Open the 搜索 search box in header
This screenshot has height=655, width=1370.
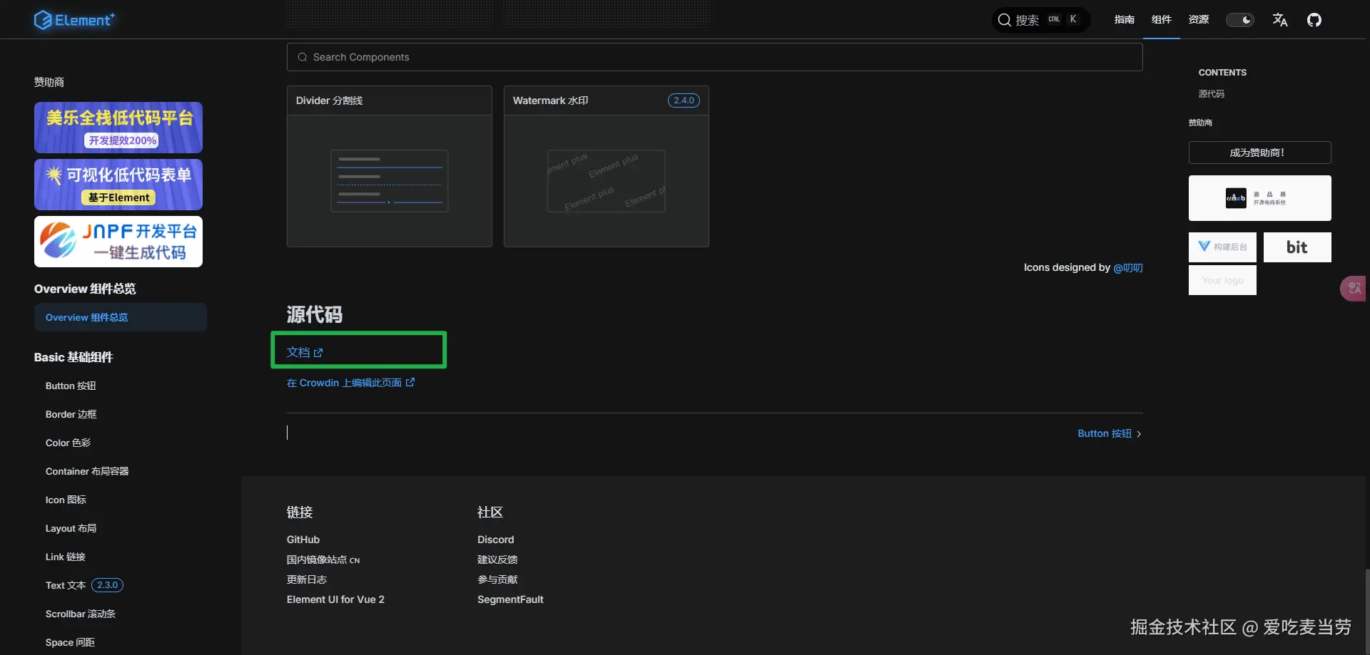pyautogui.click(x=1041, y=20)
